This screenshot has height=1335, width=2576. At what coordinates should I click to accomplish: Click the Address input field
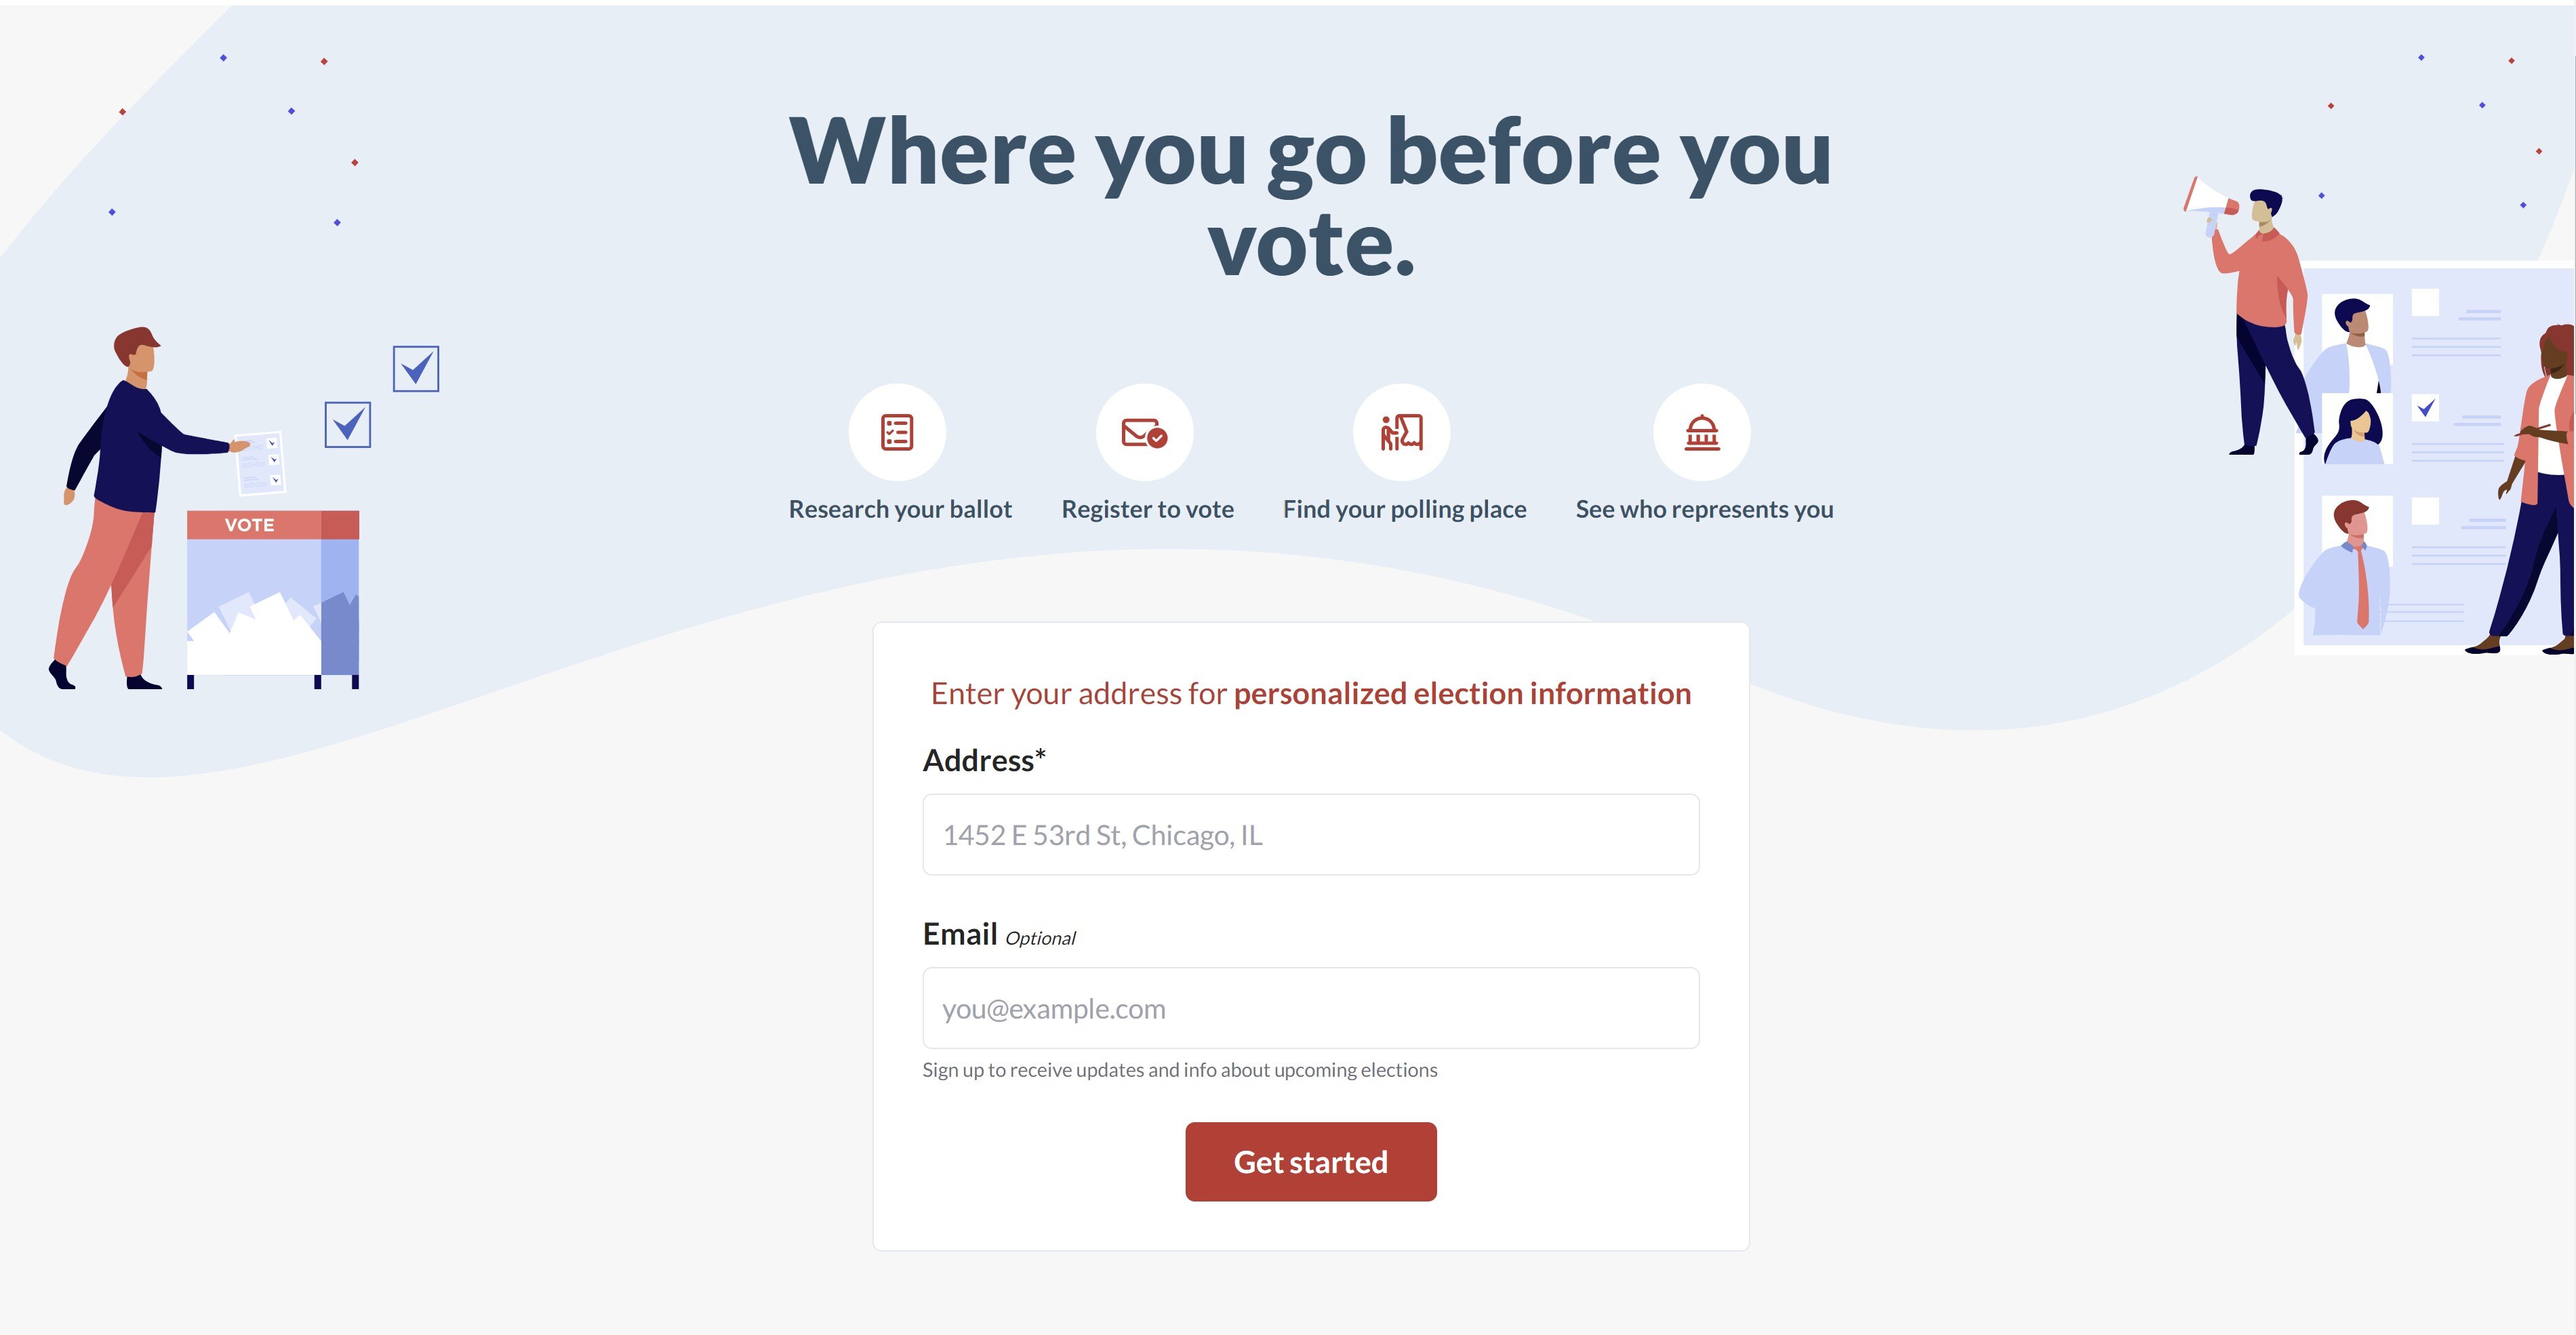tap(1310, 834)
